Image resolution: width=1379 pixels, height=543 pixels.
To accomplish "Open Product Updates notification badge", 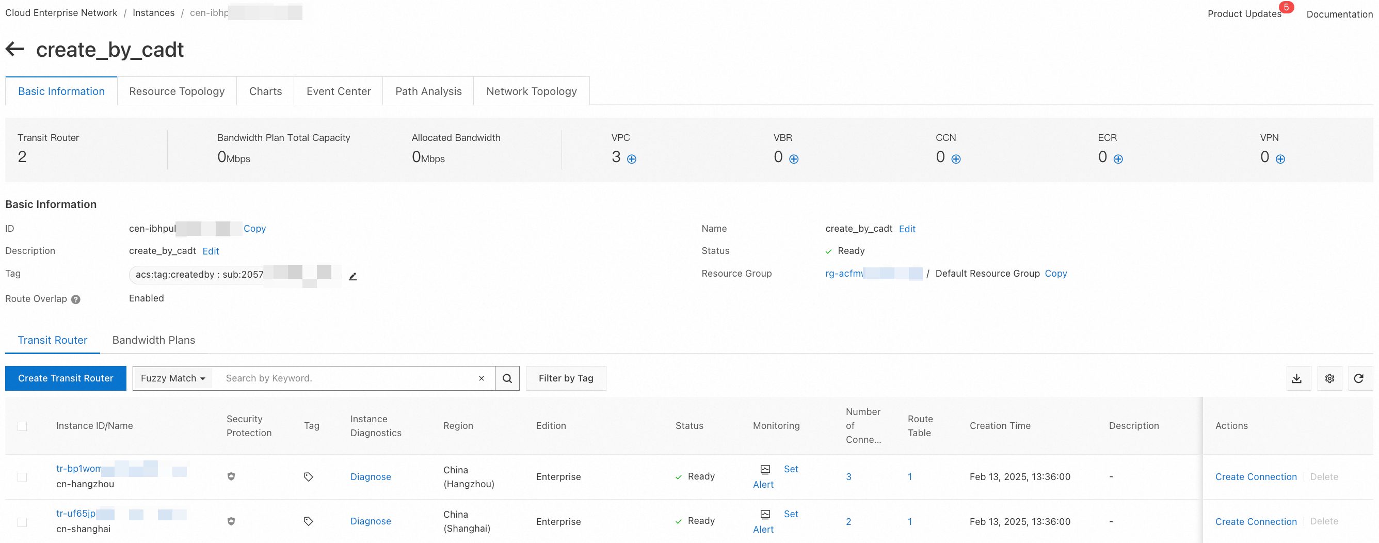I will pyautogui.click(x=1286, y=8).
